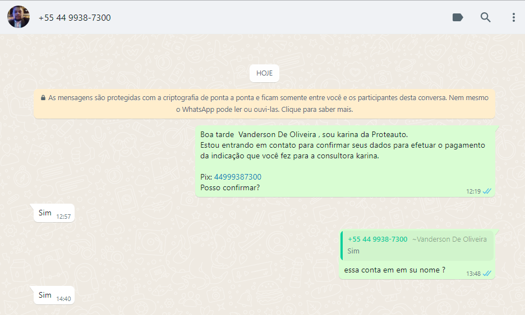The width and height of the screenshot is (525, 315).
Task: Open the search messages magnifier icon
Action: (486, 17)
